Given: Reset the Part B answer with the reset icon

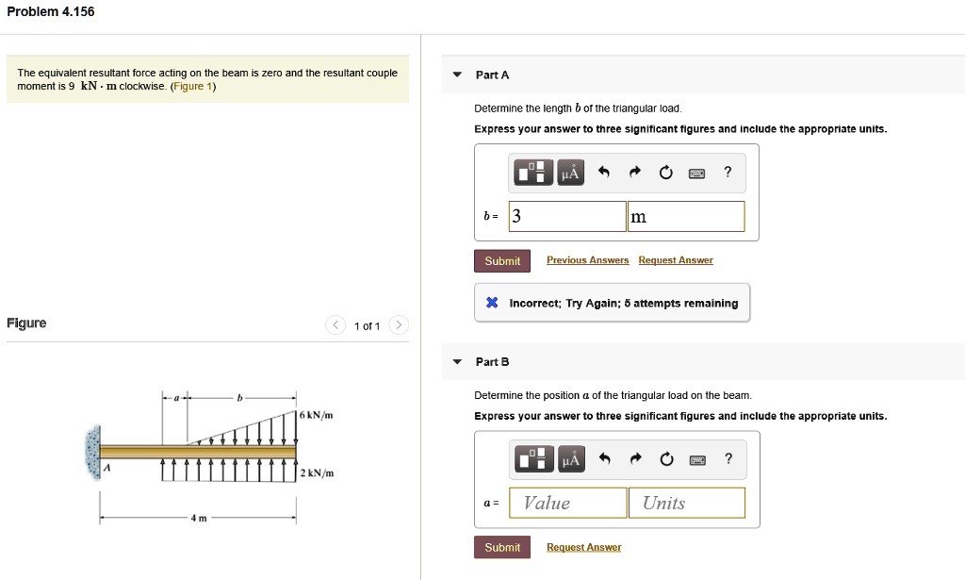Looking at the screenshot, I should click(665, 459).
